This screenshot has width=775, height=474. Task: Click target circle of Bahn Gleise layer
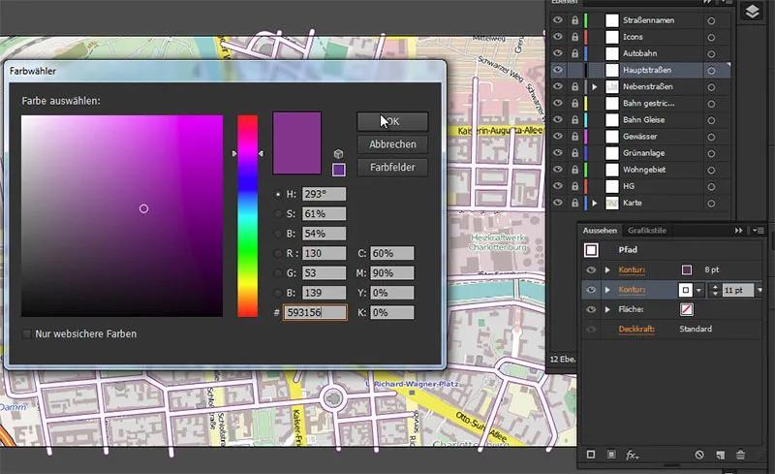click(x=711, y=120)
